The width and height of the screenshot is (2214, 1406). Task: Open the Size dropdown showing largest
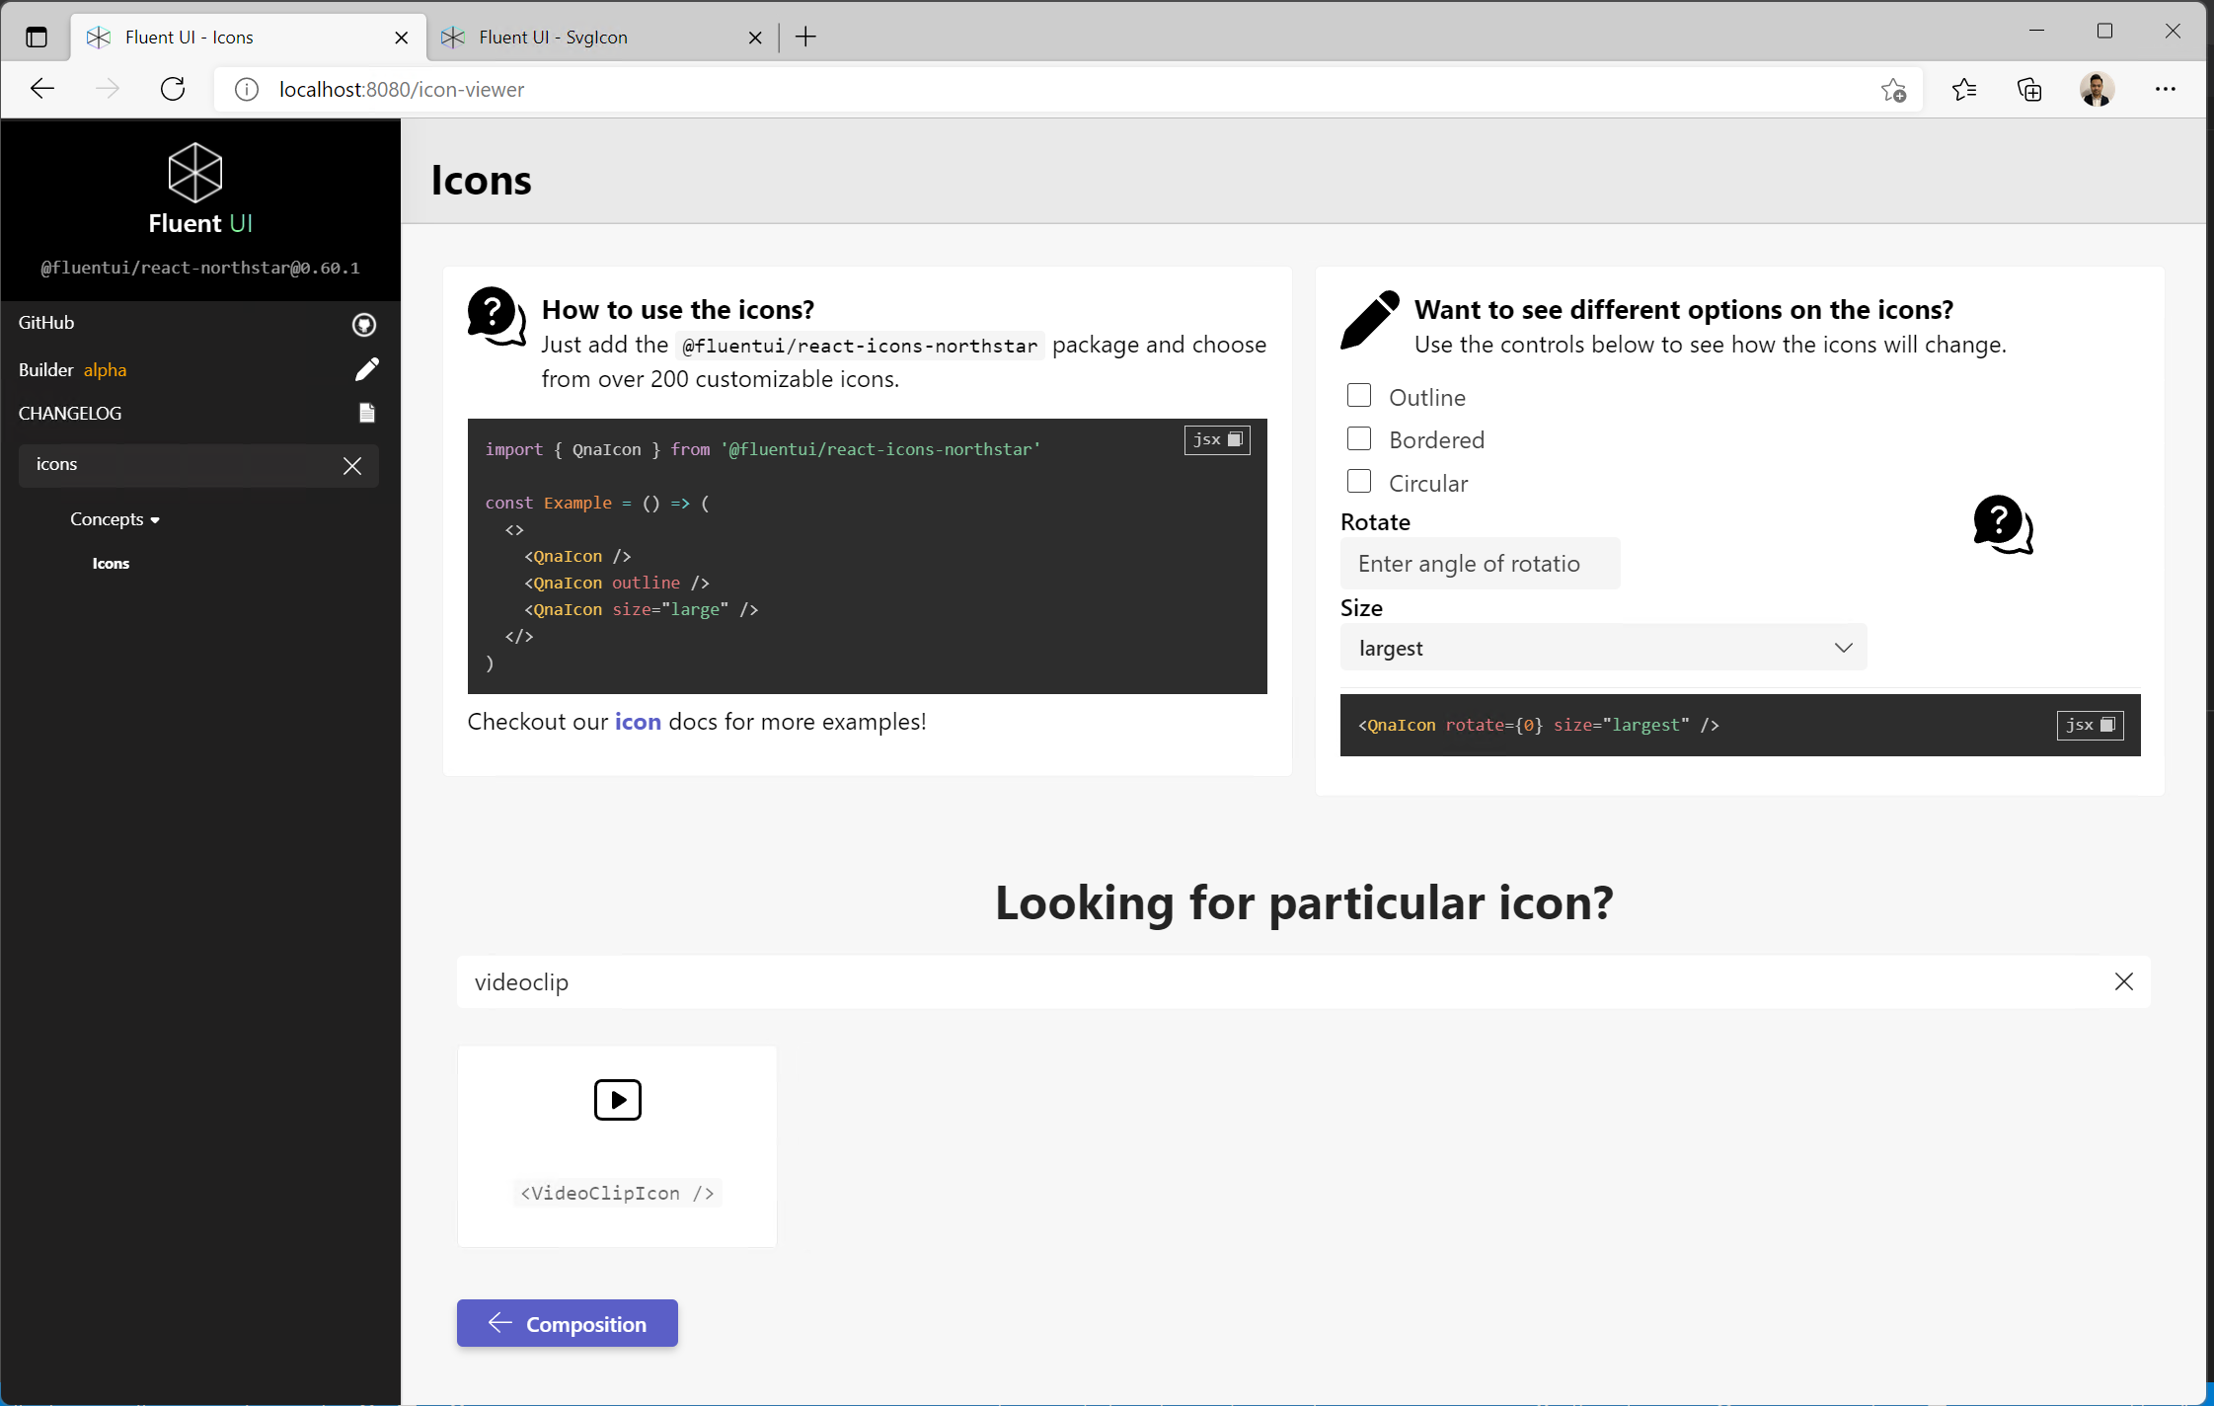point(1603,648)
